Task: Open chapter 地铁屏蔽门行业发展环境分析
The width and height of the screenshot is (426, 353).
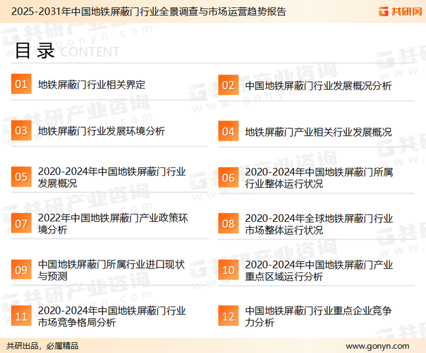Action: (x=101, y=131)
